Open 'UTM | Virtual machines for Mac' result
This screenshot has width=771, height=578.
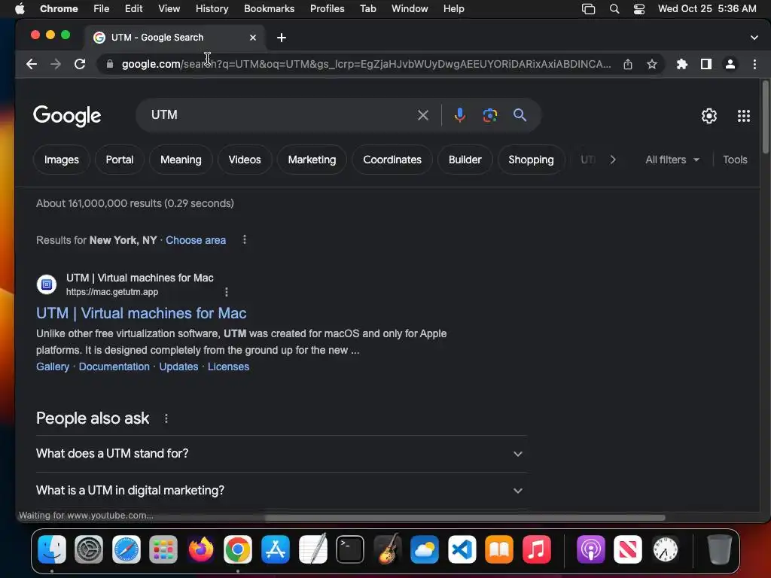pyautogui.click(x=141, y=313)
